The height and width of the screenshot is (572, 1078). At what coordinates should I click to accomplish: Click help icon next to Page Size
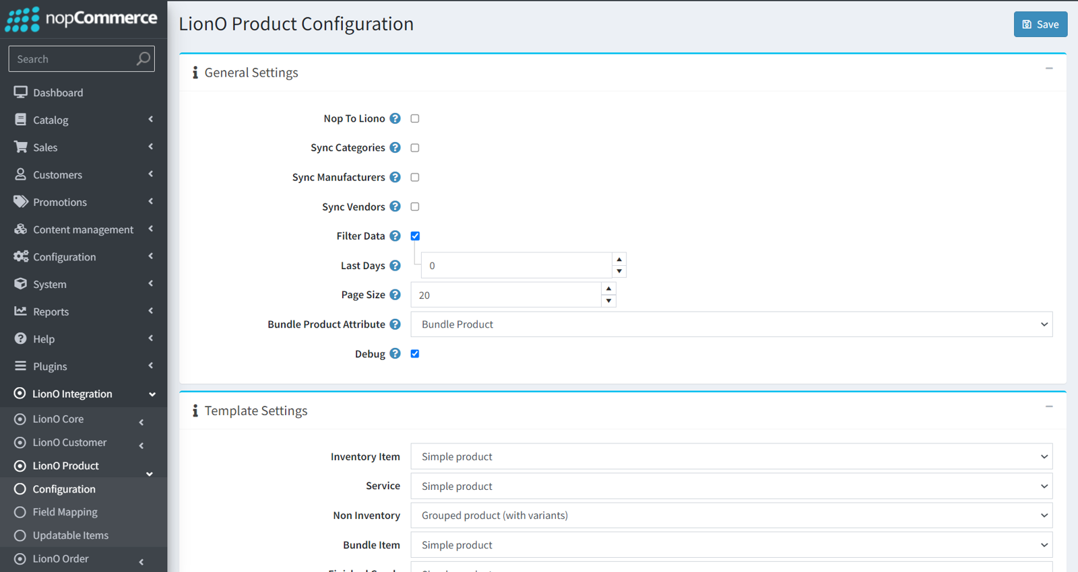click(x=395, y=295)
